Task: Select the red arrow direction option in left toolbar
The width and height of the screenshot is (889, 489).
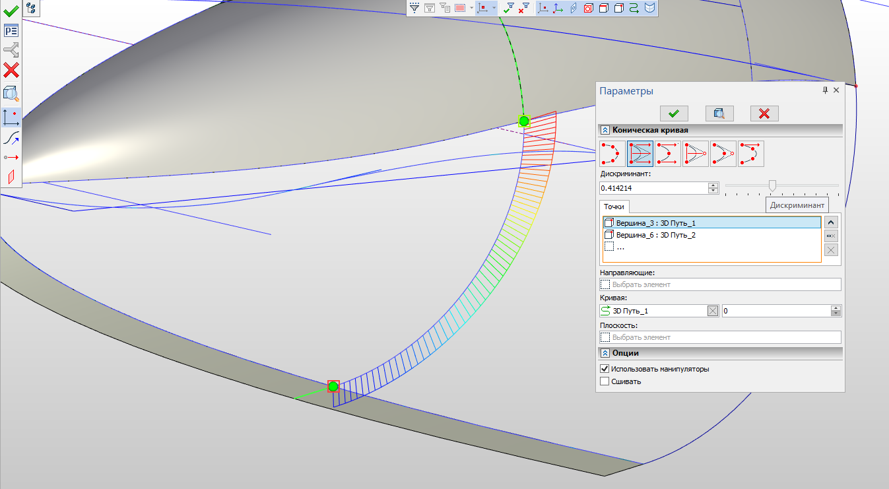Action: [x=11, y=157]
